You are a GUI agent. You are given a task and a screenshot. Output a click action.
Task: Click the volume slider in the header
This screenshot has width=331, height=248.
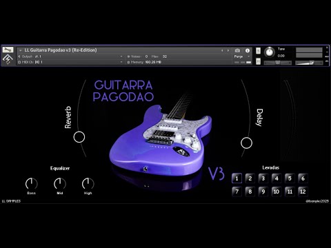(309, 63)
